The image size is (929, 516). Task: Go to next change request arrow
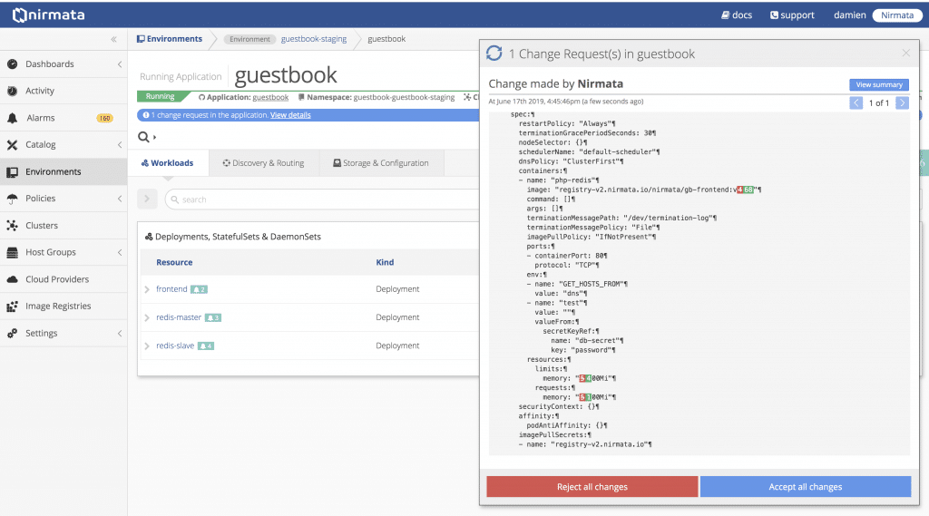click(902, 103)
